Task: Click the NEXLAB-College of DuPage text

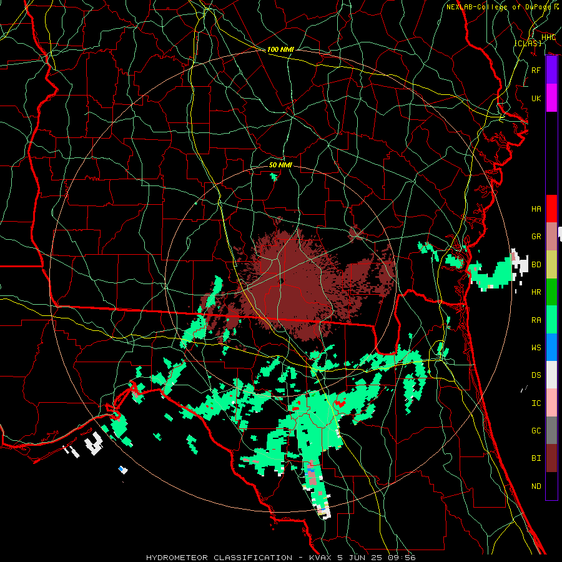Action: pos(498,7)
